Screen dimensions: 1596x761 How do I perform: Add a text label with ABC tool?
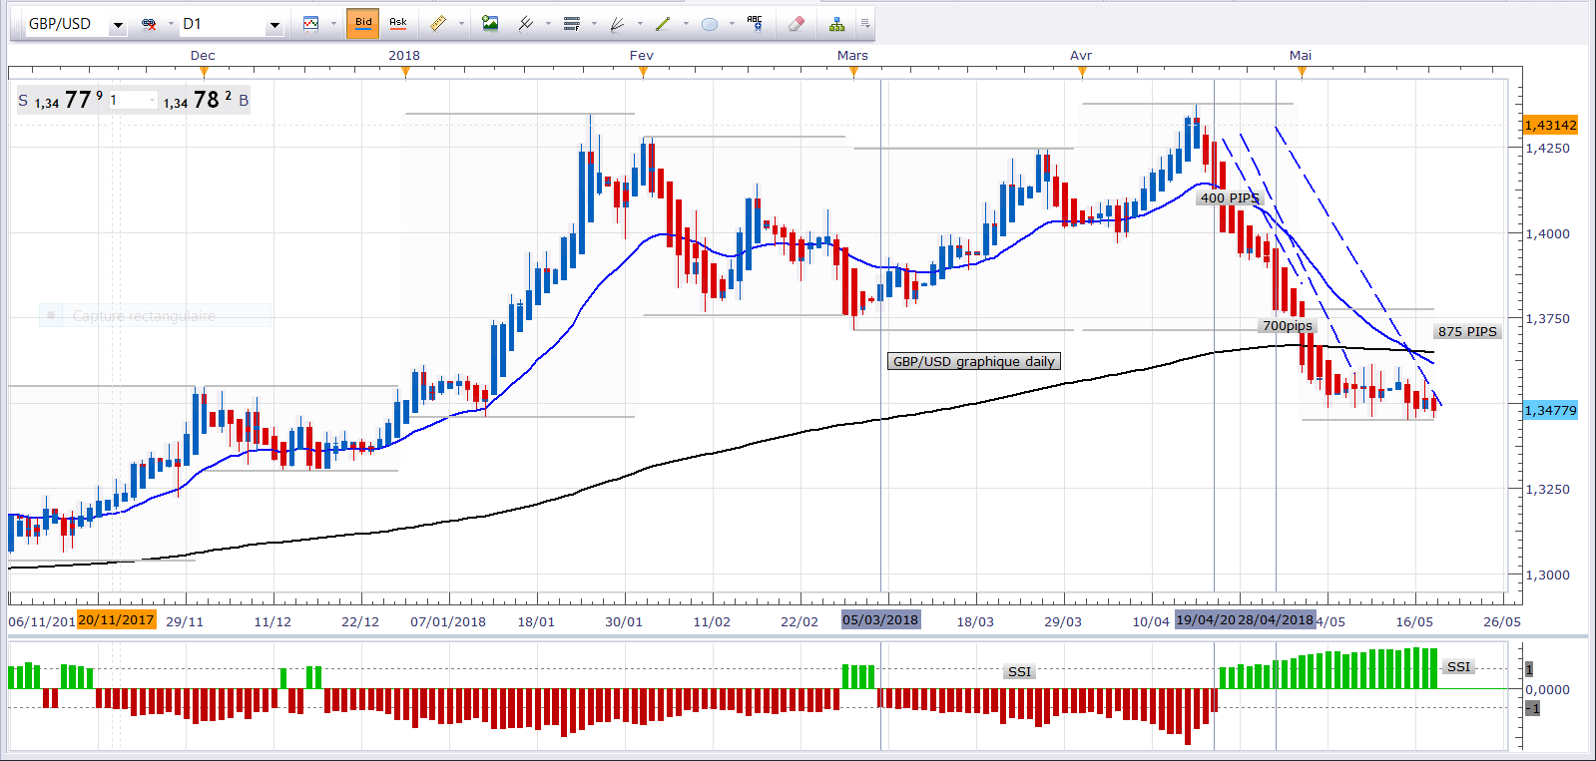tap(755, 23)
